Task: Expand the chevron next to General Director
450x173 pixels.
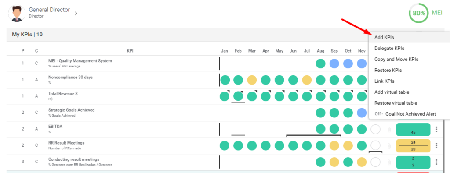Action: click(x=76, y=14)
